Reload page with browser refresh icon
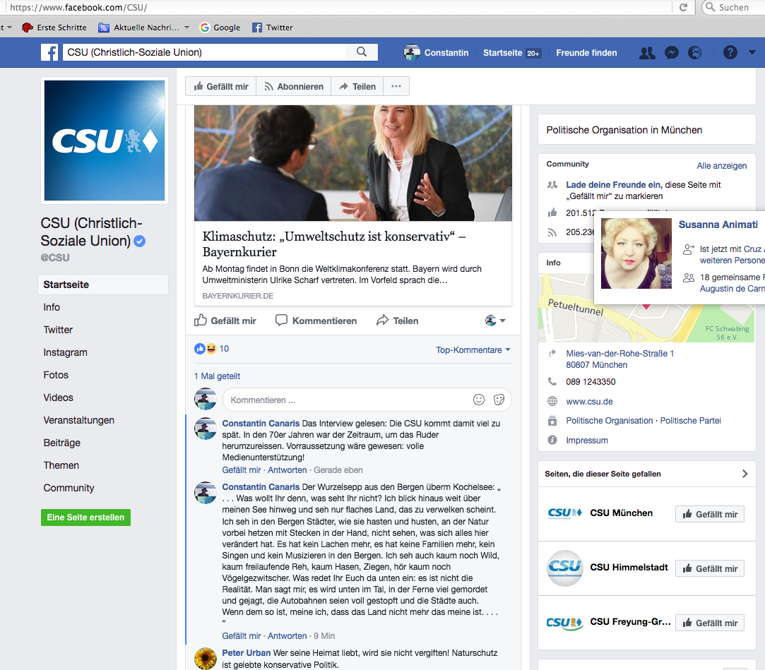The width and height of the screenshot is (765, 670). (x=683, y=7)
